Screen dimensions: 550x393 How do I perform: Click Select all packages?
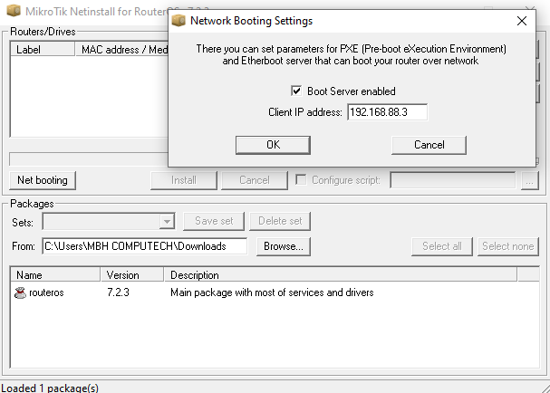tap(442, 246)
